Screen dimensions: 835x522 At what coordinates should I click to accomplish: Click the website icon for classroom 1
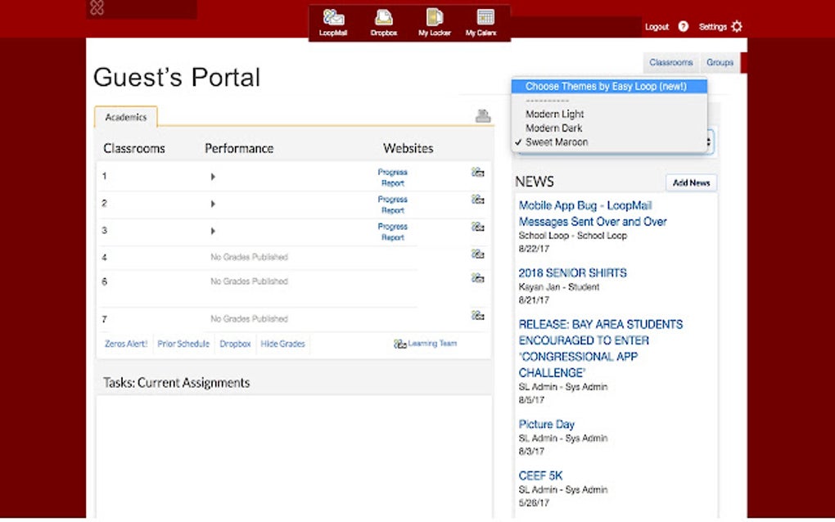point(477,174)
